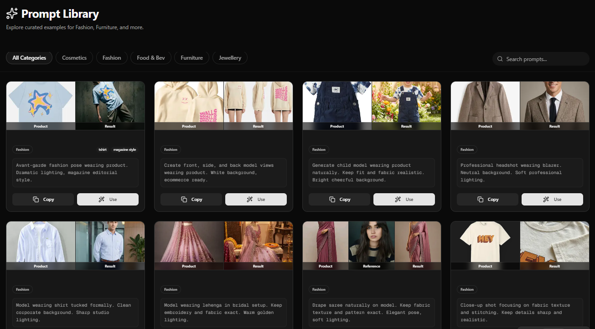595x329 pixels.
Task: Click magic wand icon on avant-garde tshirt card
Action: [x=101, y=200]
